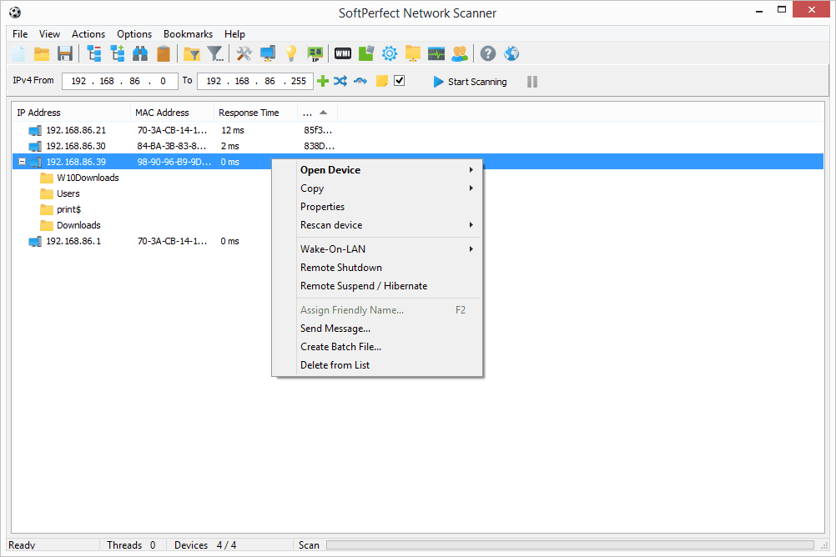836x557 pixels.
Task: Click the IPv4 From address field
Action: pyautogui.click(x=120, y=81)
